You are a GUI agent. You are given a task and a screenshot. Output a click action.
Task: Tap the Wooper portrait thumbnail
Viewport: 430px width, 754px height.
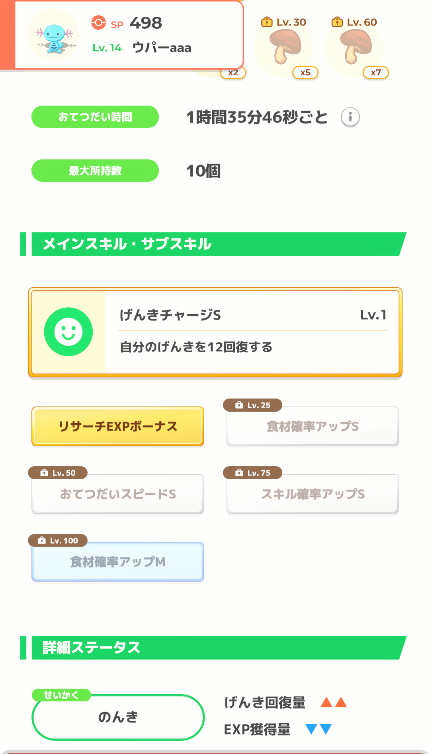[53, 35]
